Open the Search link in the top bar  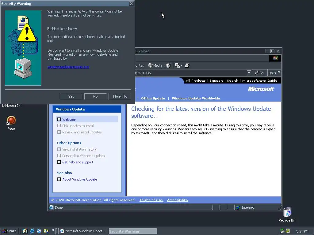[232, 80]
